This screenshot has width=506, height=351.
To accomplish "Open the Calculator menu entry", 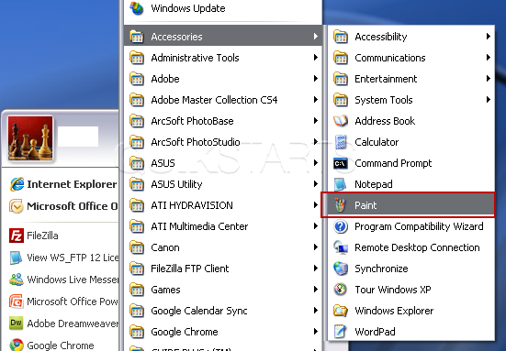I will [x=410, y=142].
